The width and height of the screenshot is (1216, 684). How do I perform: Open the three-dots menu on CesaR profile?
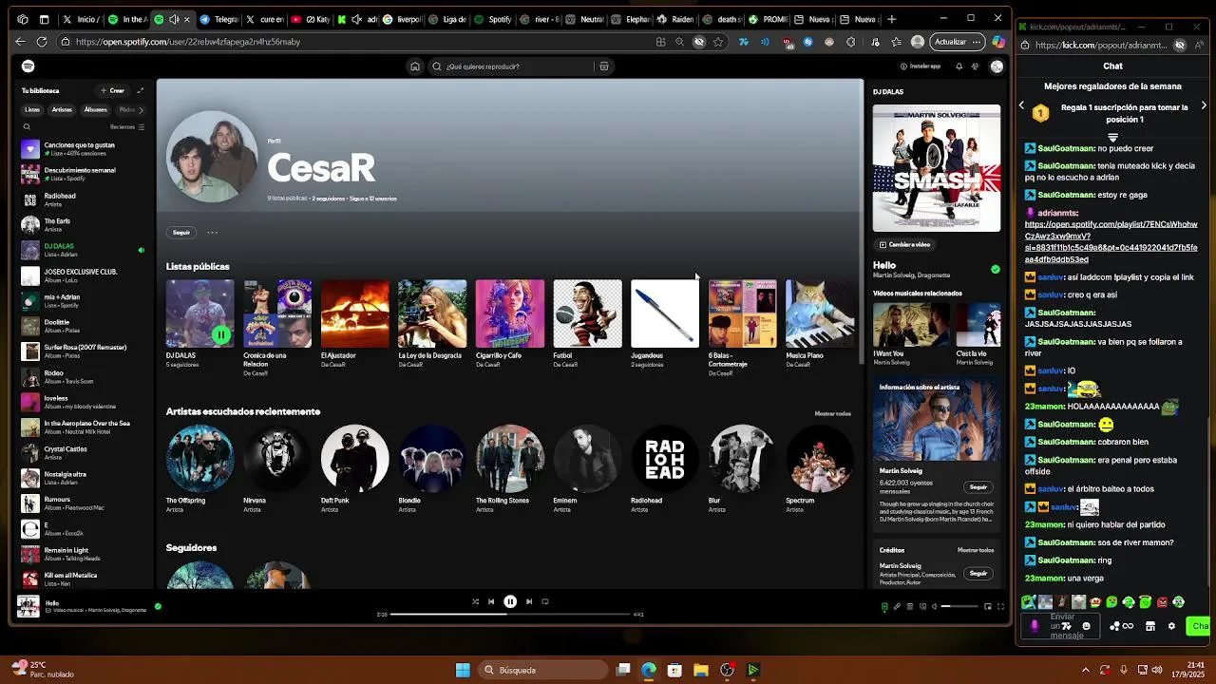click(x=213, y=232)
